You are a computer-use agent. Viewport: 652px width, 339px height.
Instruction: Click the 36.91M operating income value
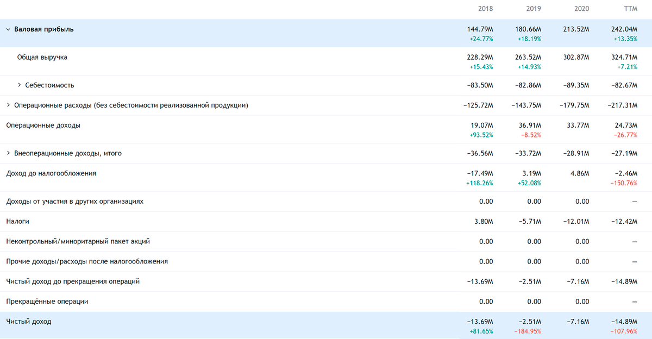coord(530,125)
